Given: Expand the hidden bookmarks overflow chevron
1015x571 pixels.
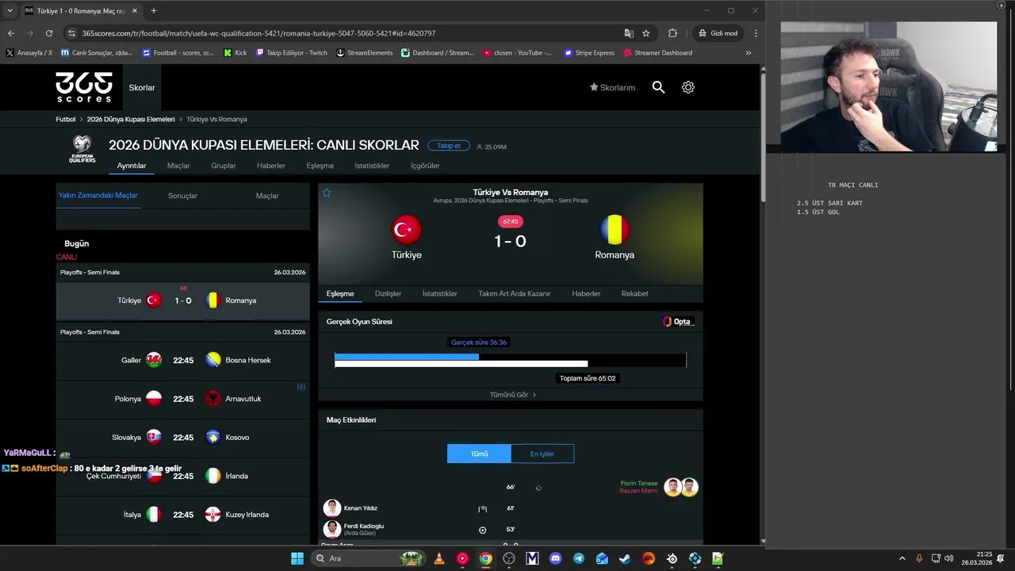Looking at the screenshot, I should (748, 53).
